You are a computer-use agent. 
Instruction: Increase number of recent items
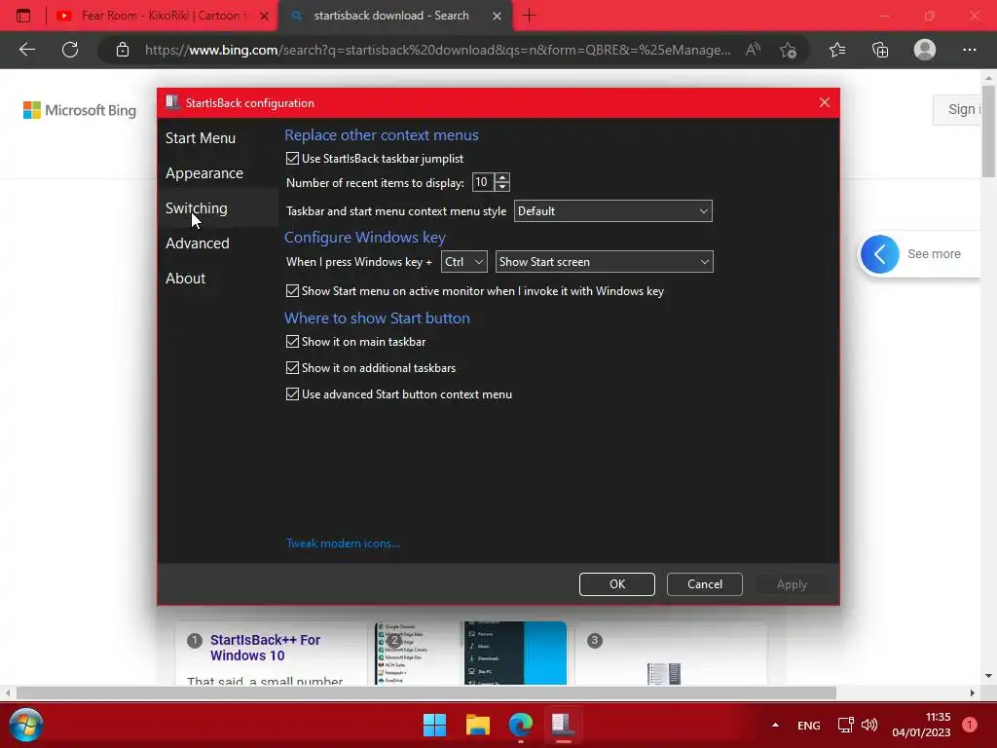point(502,177)
